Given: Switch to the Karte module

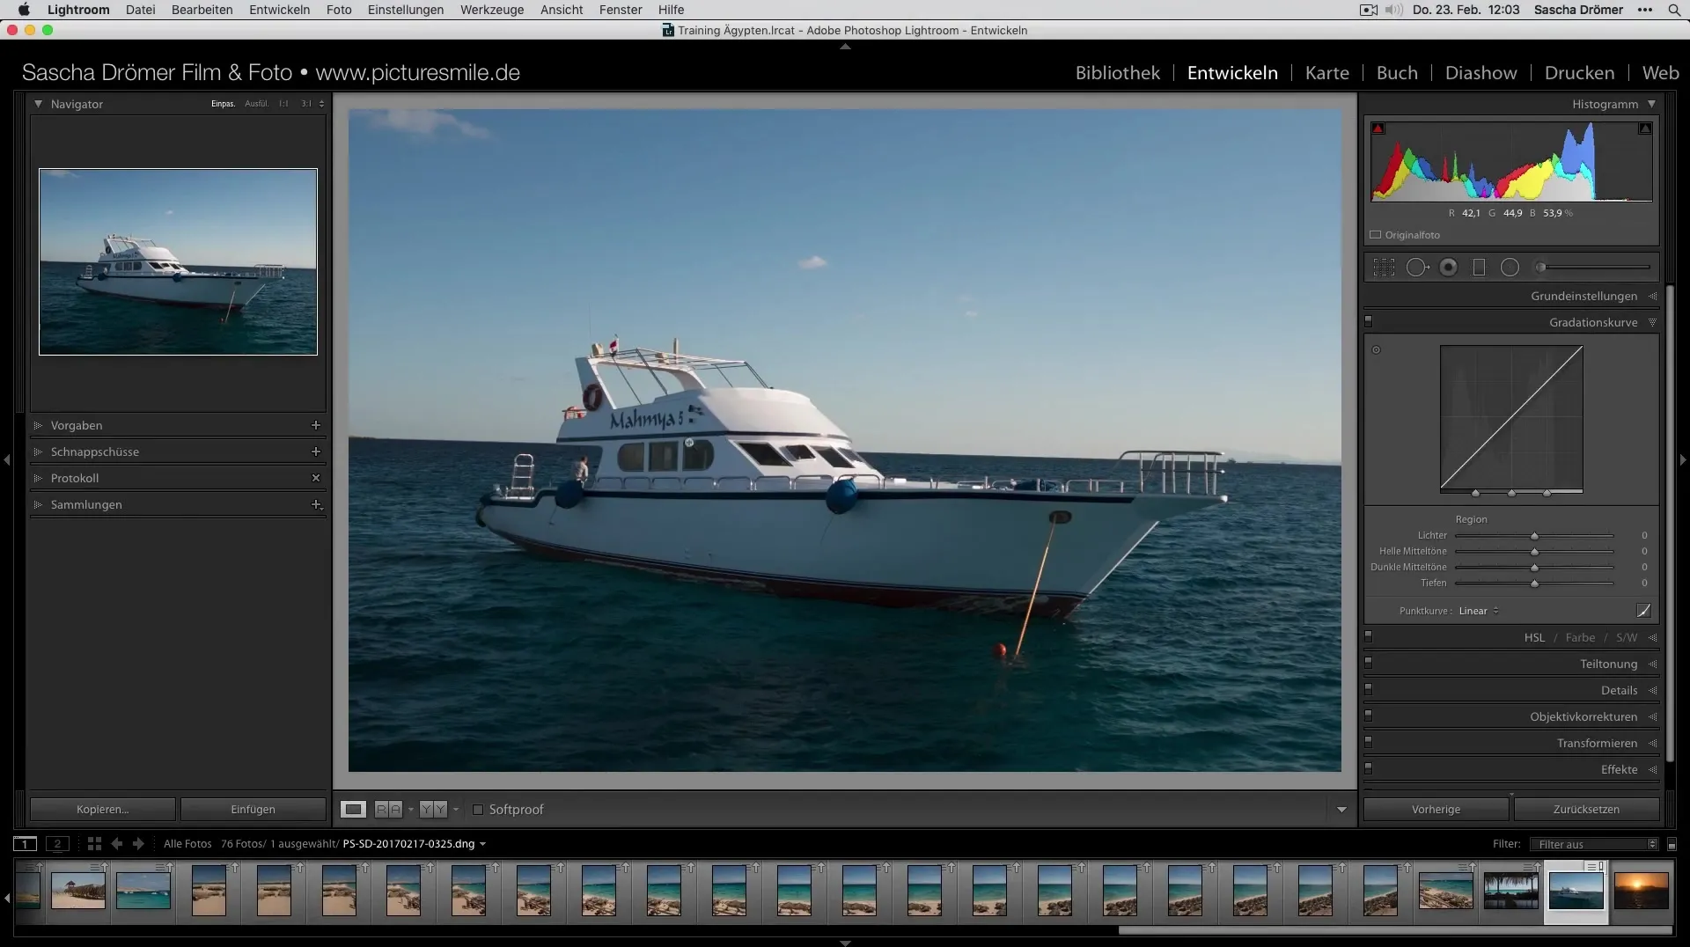Looking at the screenshot, I should coord(1327,73).
